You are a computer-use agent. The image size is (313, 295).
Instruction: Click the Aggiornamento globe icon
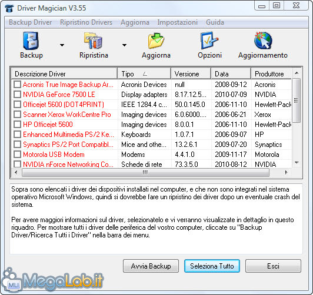[263, 41]
